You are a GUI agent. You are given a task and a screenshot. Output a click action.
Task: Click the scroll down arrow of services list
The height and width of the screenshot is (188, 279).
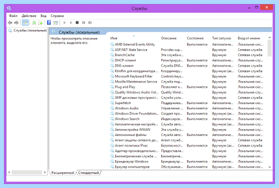pyautogui.click(x=270, y=167)
